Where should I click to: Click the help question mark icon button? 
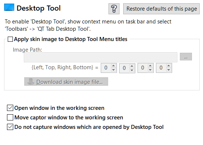click(x=114, y=9)
